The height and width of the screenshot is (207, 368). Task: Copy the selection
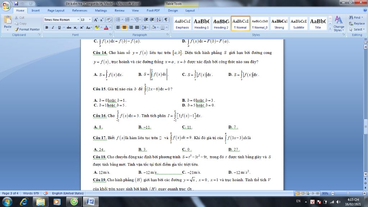[x=20, y=23]
